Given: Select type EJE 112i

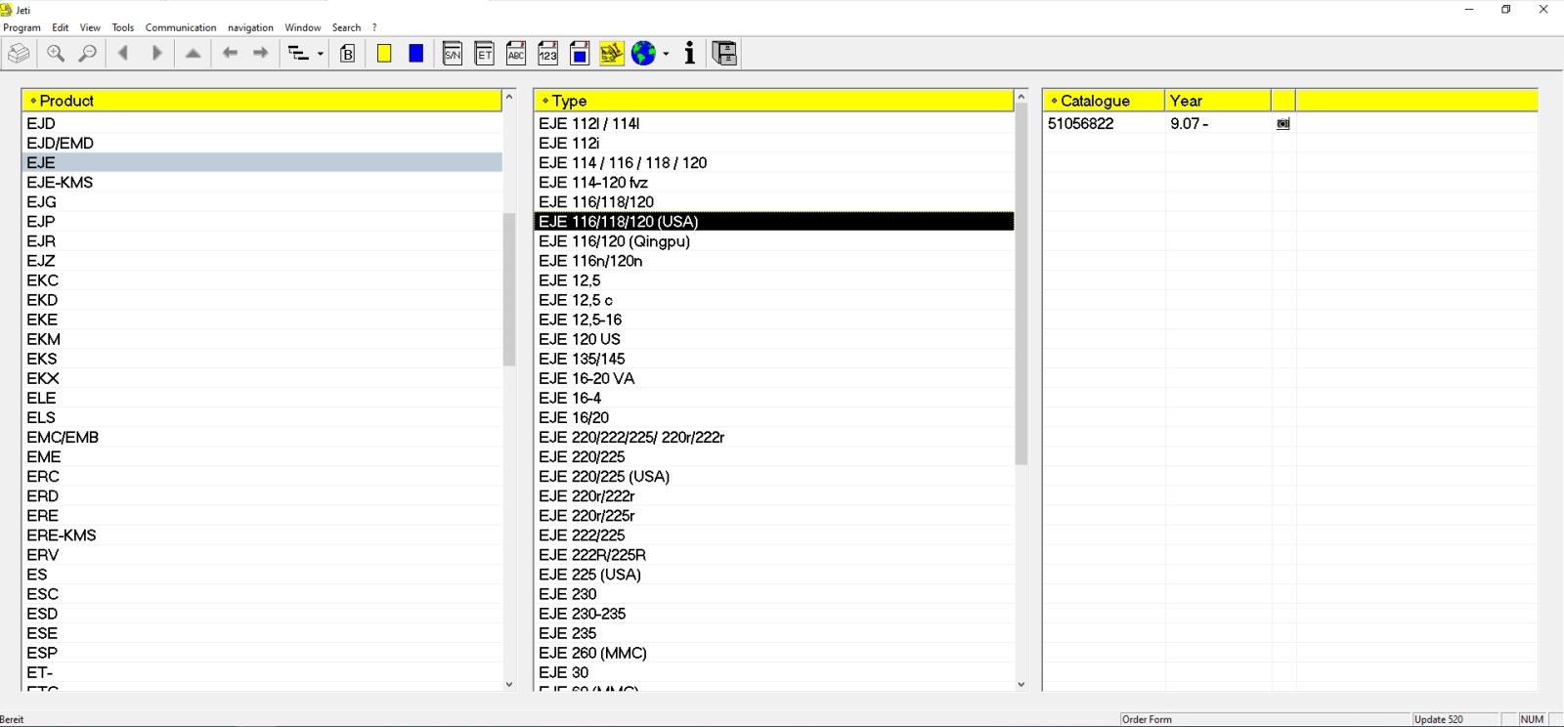Looking at the screenshot, I should pos(774,144).
